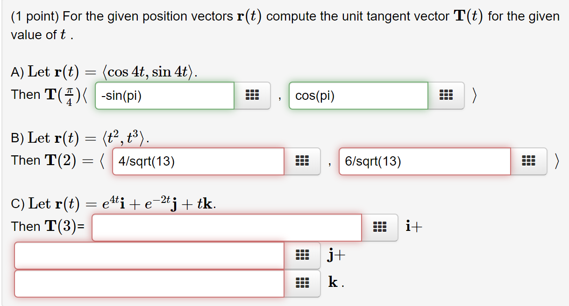Open the equation keypad beside cos(pi)

coord(447,96)
